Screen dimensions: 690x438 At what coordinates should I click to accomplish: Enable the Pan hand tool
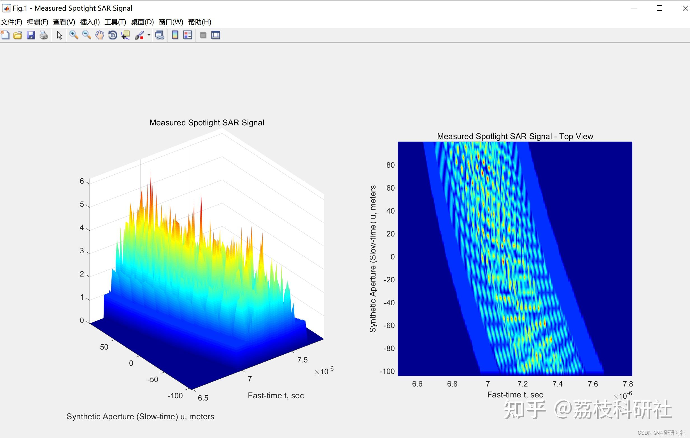pos(99,35)
